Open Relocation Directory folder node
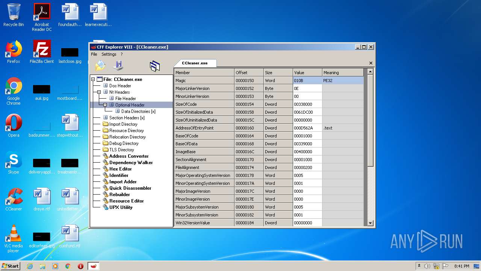Image resolution: width=481 pixels, height=271 pixels. coord(127,137)
